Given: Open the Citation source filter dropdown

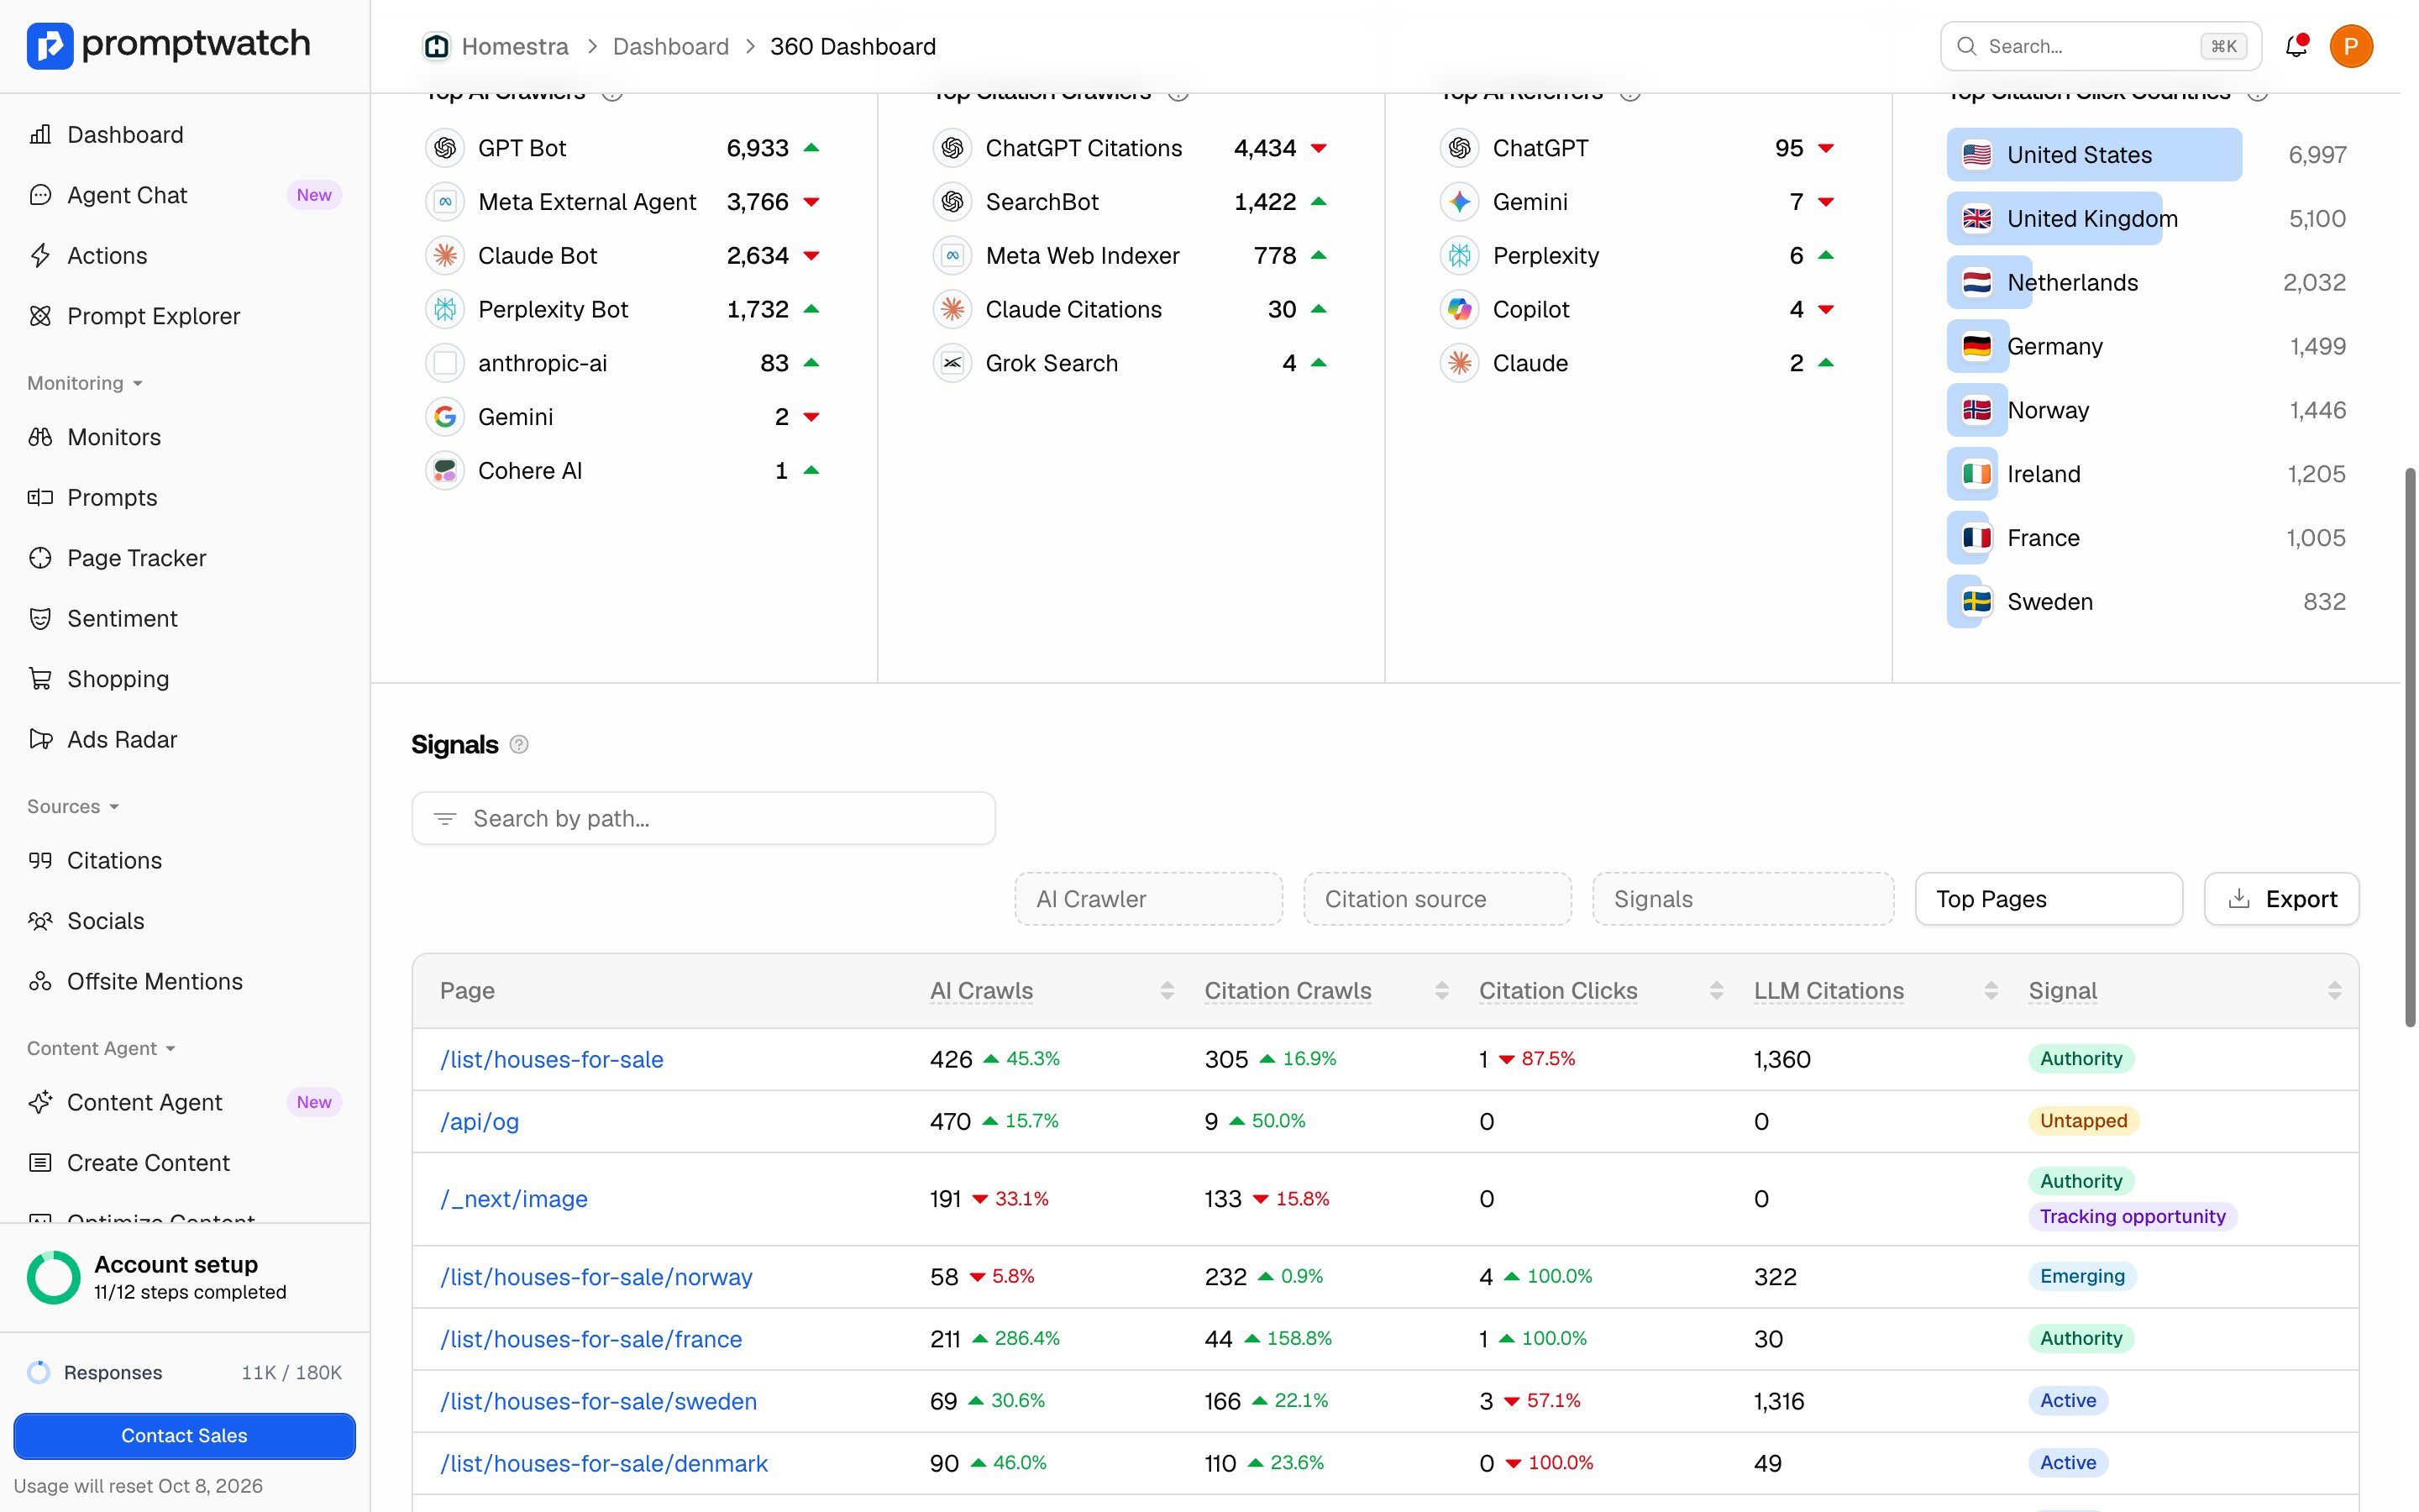Looking at the screenshot, I should coord(1437,899).
